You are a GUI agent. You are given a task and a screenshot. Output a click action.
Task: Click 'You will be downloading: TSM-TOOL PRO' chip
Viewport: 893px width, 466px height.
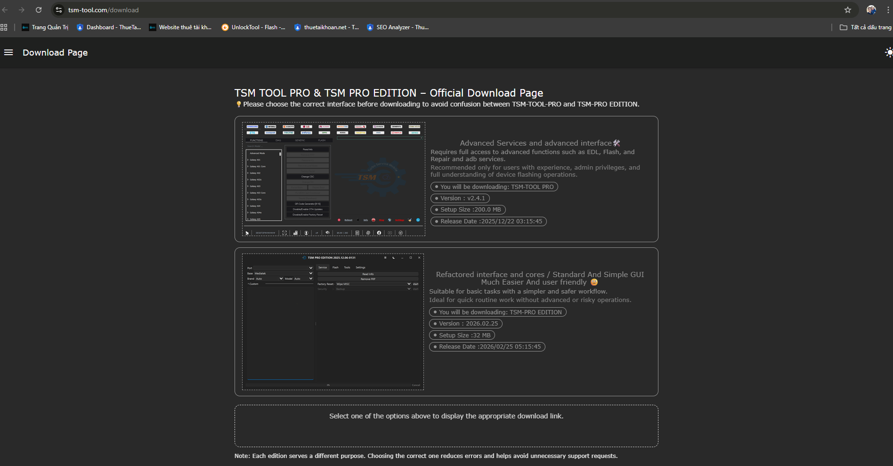pos(494,187)
